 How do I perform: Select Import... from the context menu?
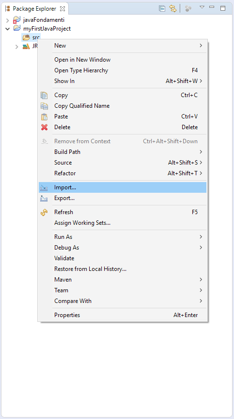tap(123, 187)
